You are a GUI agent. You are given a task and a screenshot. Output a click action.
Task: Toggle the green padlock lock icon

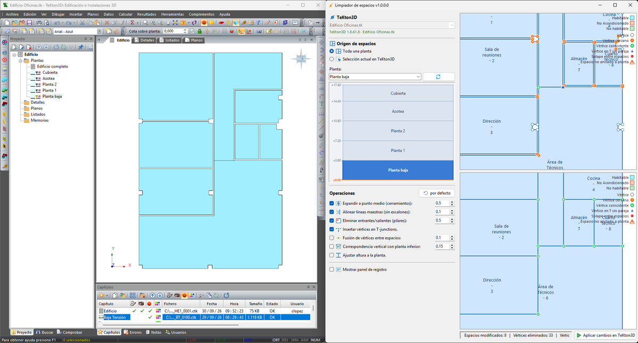pyautogui.click(x=200, y=31)
